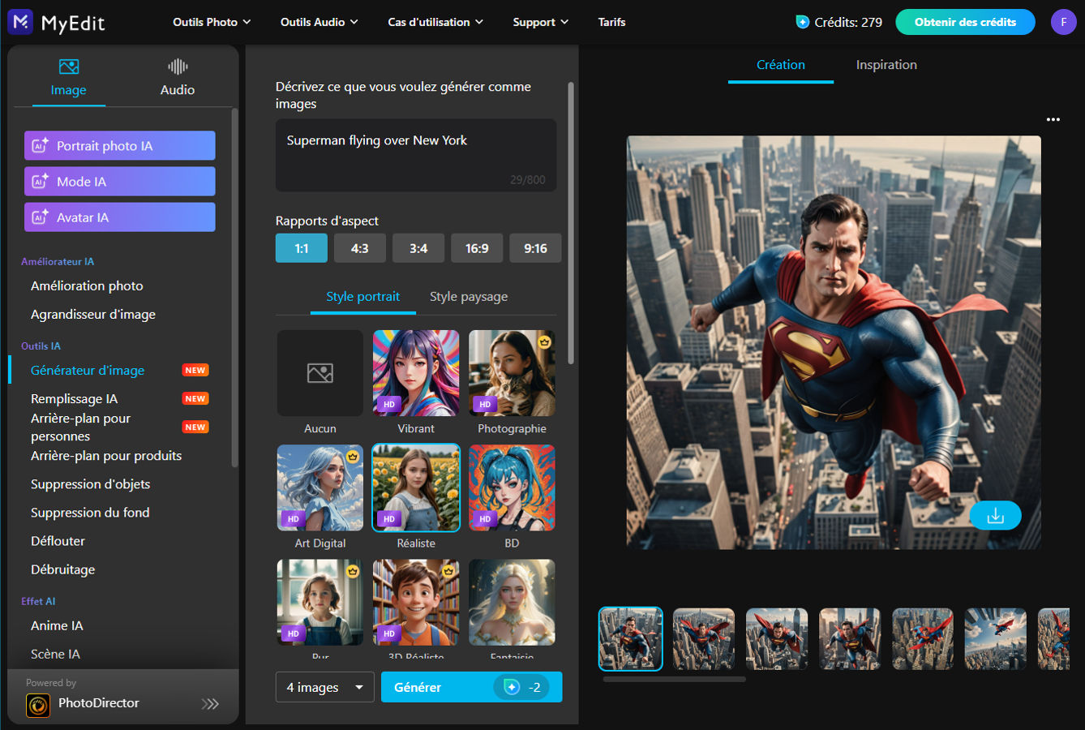Select 4:3 aspect ratio
This screenshot has height=730, width=1085.
point(360,248)
